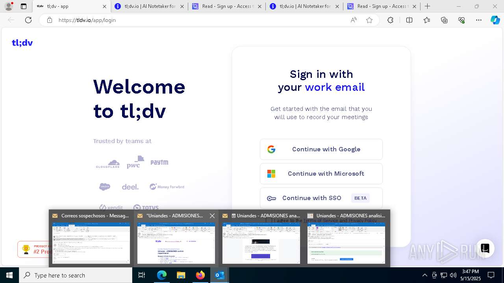Screen dimensions: 504x283
Task: Click the Product Hunt #2 badge
Action: [33, 249]
